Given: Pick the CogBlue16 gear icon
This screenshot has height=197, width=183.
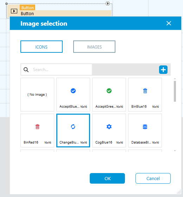Looking at the screenshot, I should click(x=109, y=131).
